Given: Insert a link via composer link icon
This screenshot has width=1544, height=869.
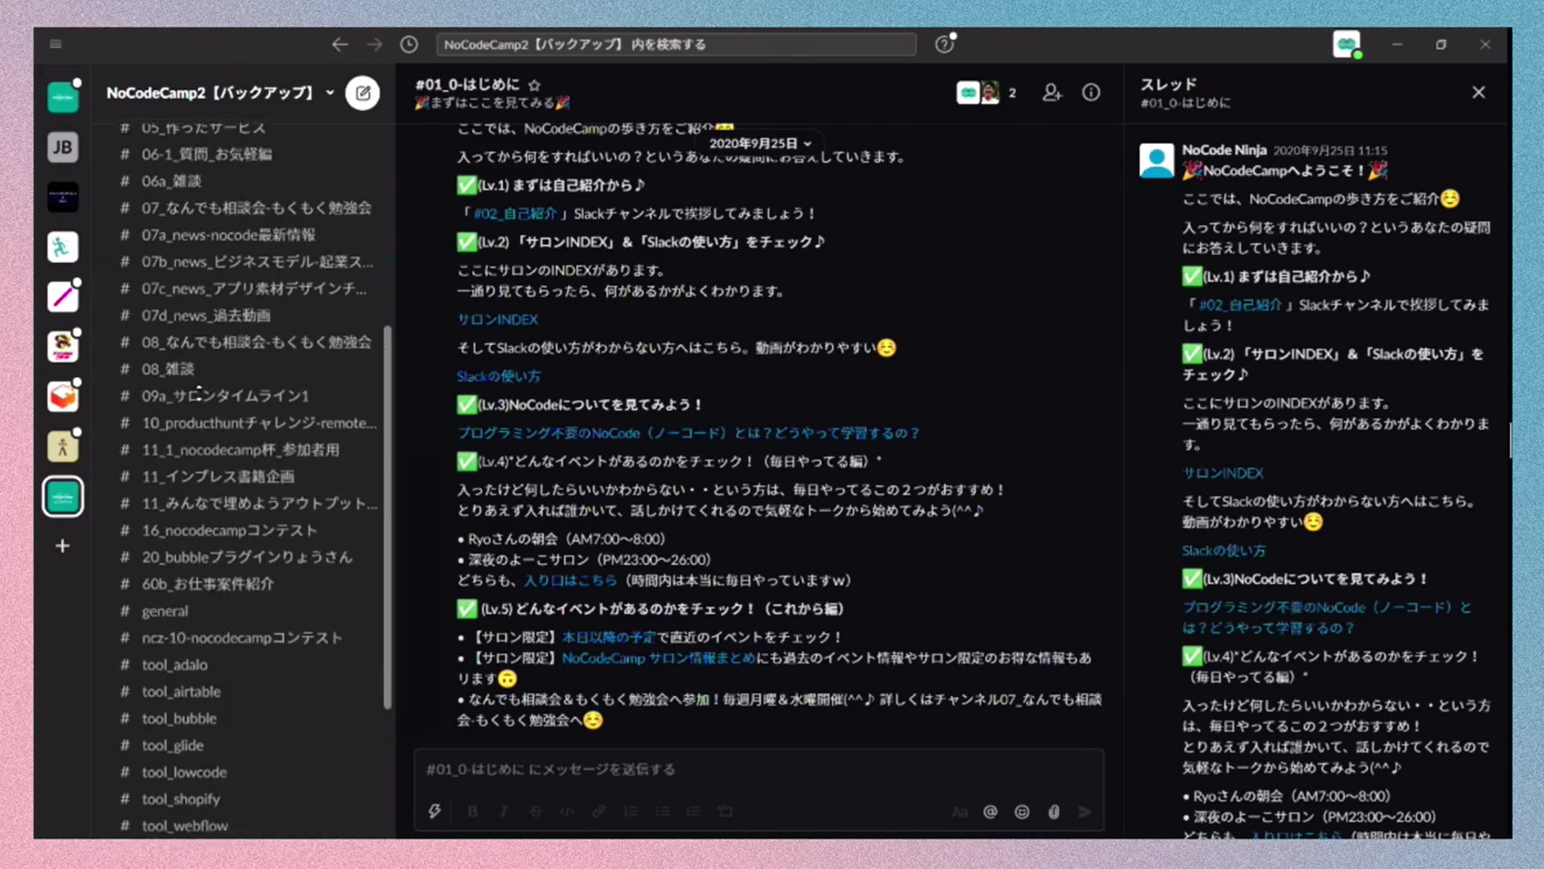Looking at the screenshot, I should pos(599,811).
